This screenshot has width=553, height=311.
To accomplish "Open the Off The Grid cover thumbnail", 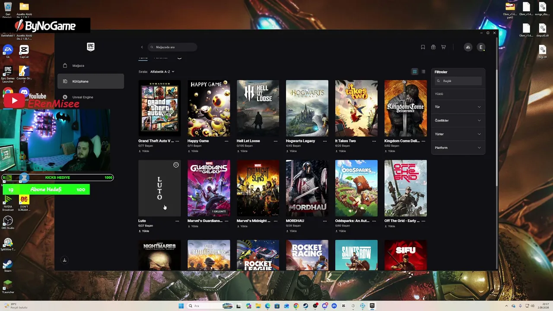I will click(x=406, y=188).
